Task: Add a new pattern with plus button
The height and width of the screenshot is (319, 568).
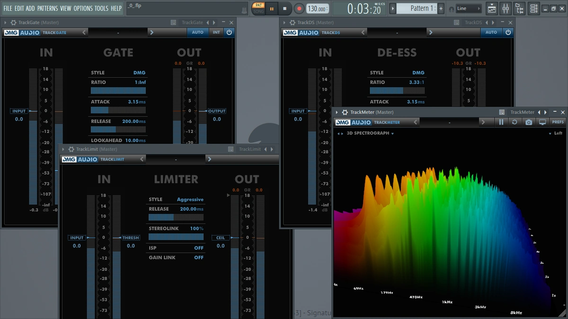Action: click(x=441, y=9)
